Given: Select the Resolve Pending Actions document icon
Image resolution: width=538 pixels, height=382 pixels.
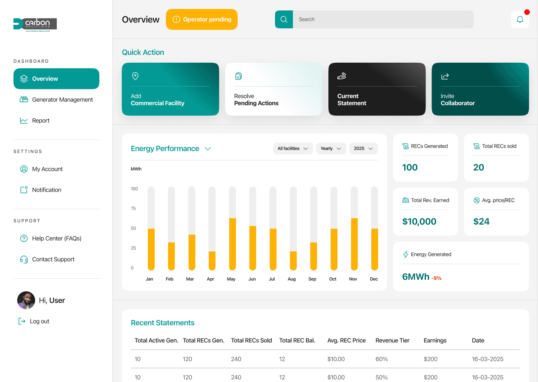Looking at the screenshot, I should [238, 76].
